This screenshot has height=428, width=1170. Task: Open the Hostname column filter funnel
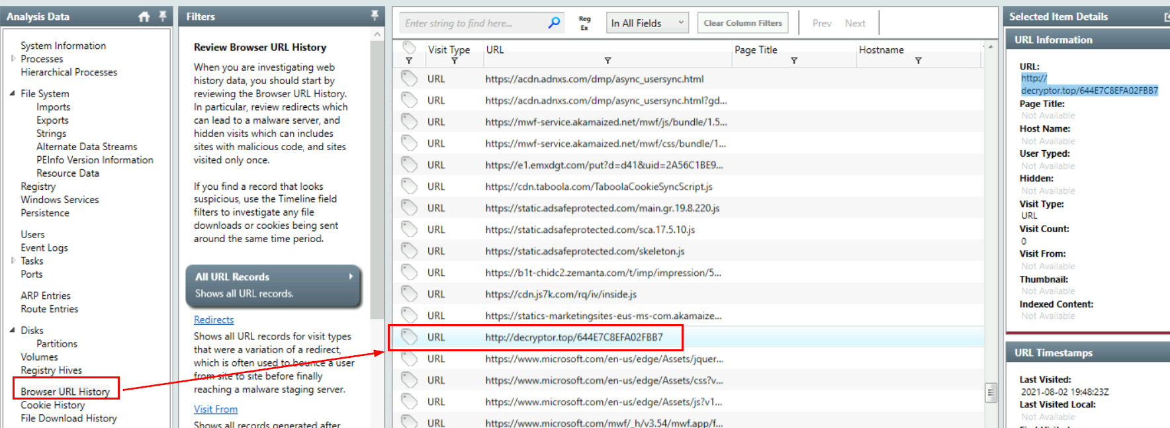coord(919,61)
